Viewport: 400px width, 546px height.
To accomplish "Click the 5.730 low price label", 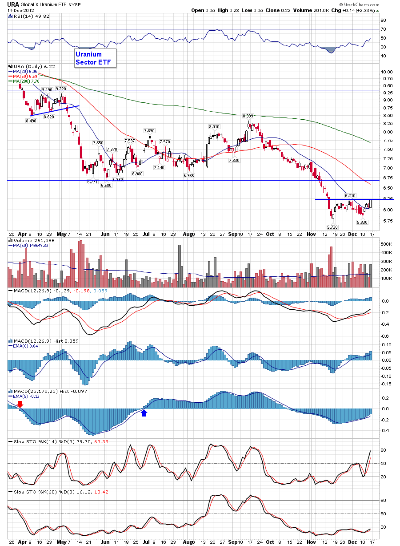I will click(332, 227).
